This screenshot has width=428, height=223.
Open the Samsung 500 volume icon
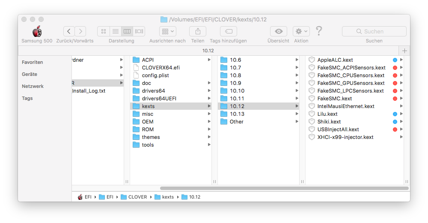(x=37, y=31)
